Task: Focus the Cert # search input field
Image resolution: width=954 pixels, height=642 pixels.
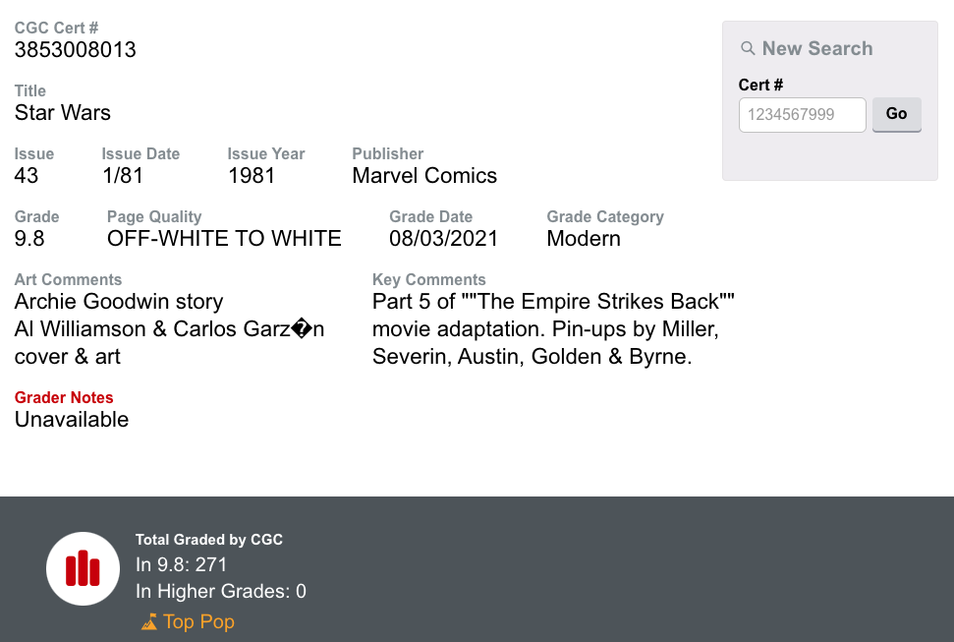Action: (802, 114)
